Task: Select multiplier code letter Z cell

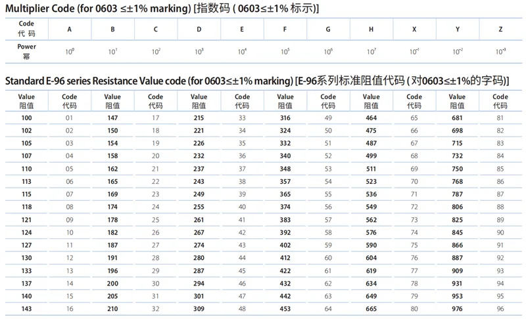Action: pos(501,30)
